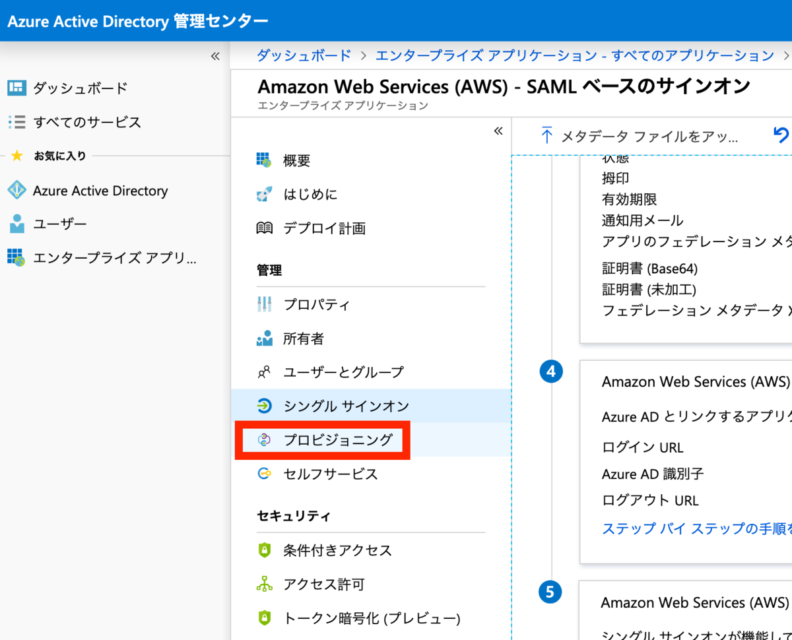Click the ユーザーとグループ people icon
The height and width of the screenshot is (640, 792).
coord(264,373)
